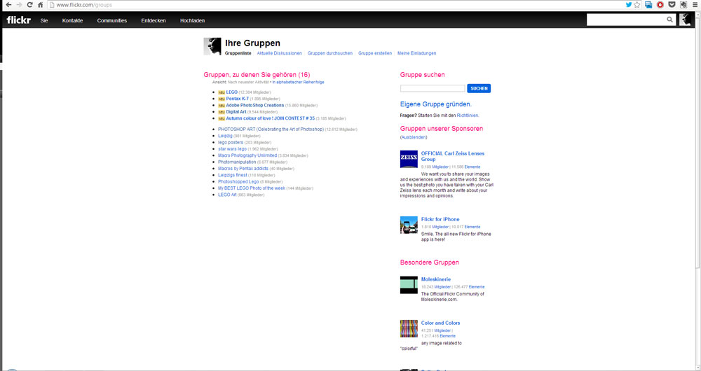701x371 pixels.
Task: Open the Sie navigation menu
Action: (x=44, y=21)
